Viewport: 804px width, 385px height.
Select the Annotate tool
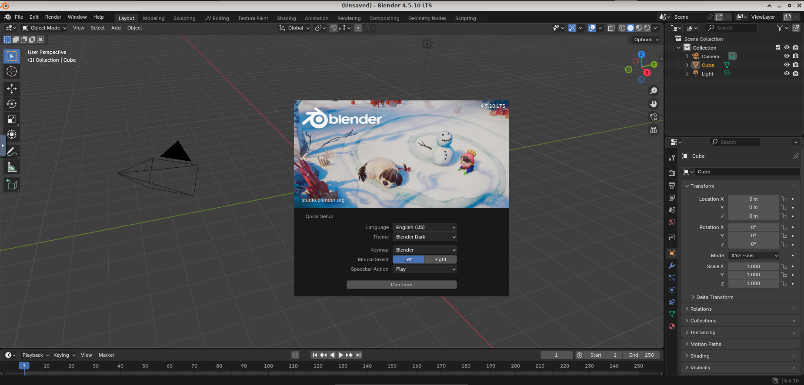12,152
